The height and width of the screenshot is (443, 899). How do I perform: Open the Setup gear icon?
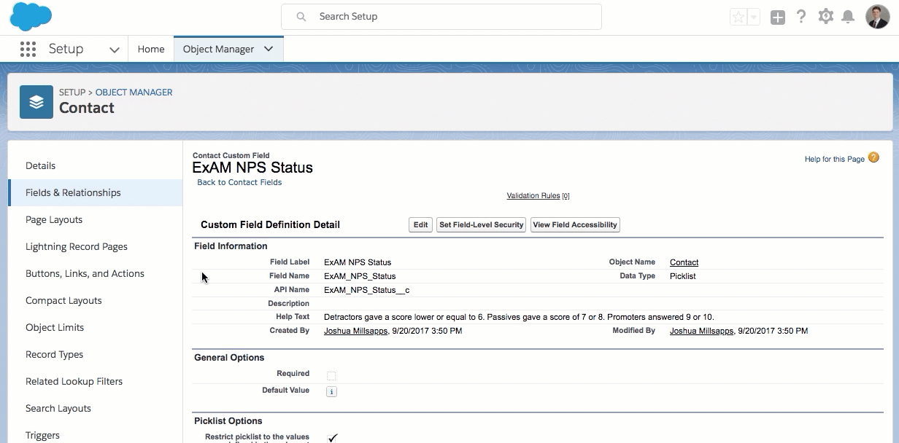(825, 16)
